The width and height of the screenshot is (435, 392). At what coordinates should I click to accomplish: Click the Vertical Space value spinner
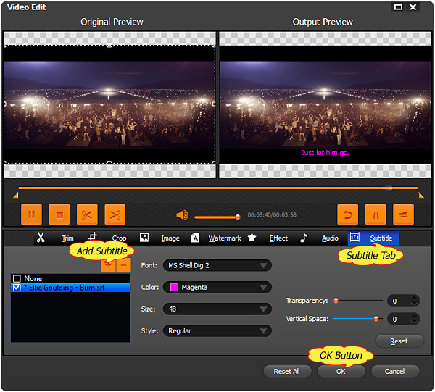(403, 319)
